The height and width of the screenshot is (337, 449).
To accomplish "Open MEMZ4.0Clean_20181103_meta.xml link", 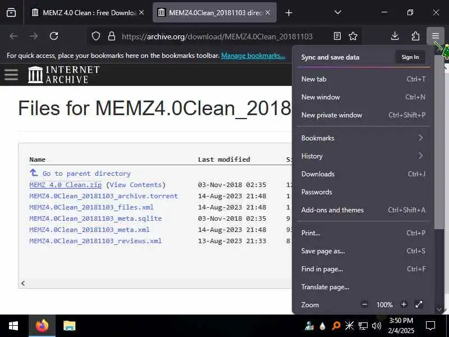I will 89,230.
